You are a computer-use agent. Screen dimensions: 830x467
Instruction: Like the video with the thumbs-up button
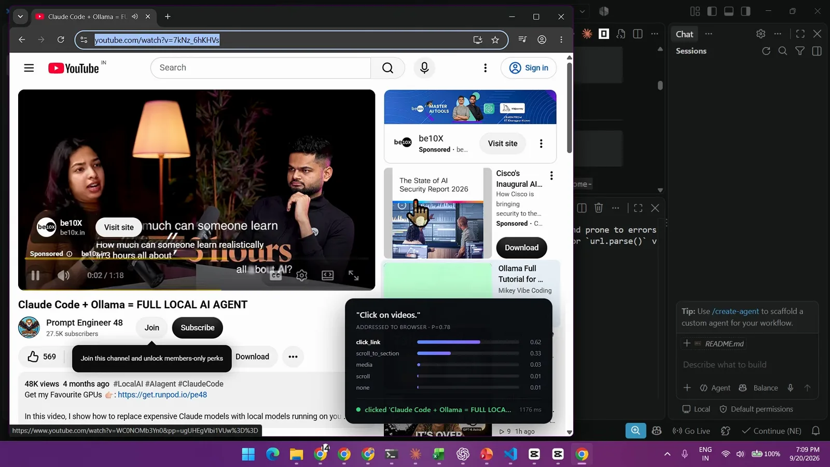coord(41,357)
